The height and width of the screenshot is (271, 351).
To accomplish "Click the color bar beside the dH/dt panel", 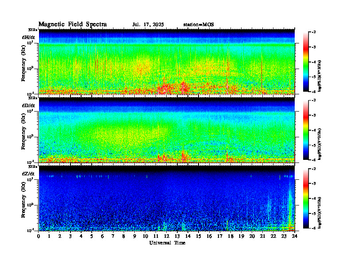I will tap(306, 62).
